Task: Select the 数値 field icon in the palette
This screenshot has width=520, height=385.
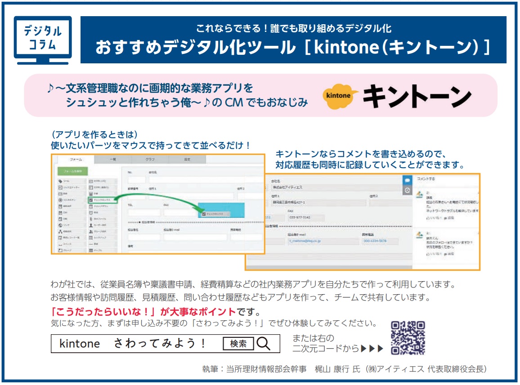Action: click(60, 194)
